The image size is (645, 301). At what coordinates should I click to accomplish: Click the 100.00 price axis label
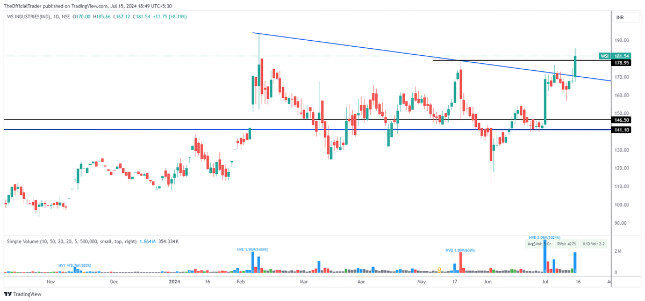click(622, 204)
